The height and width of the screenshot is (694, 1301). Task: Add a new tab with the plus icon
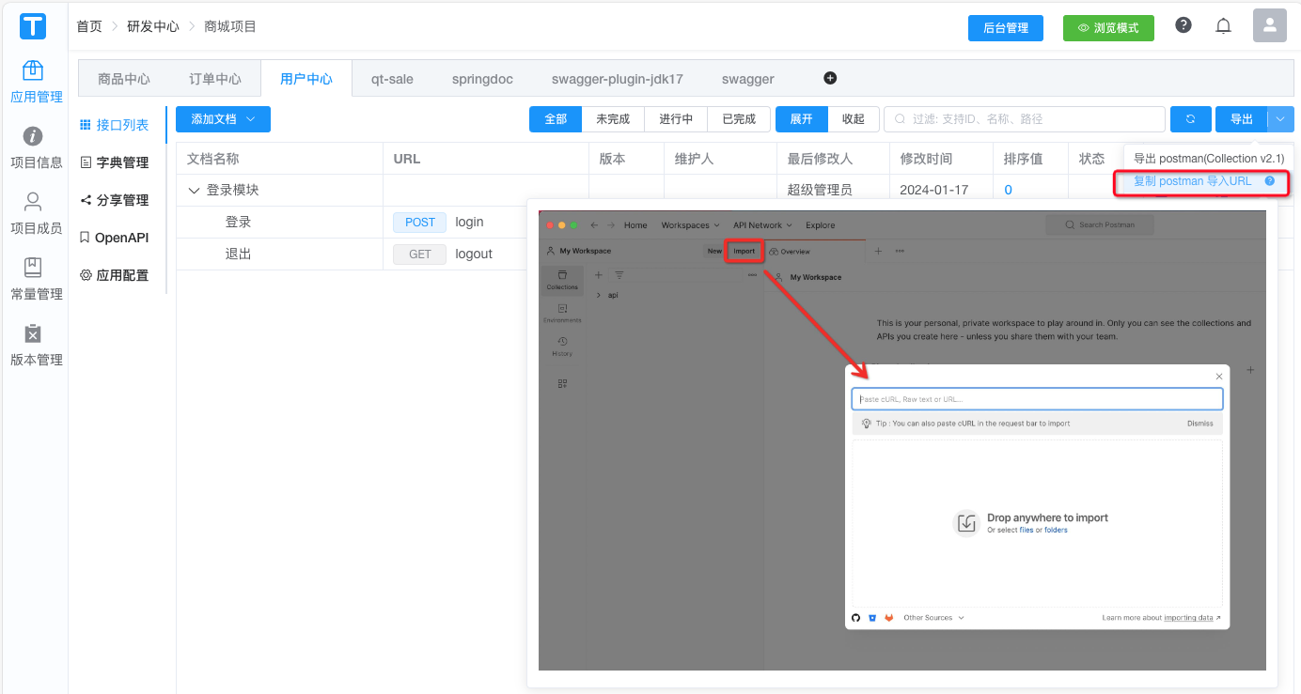[830, 78]
